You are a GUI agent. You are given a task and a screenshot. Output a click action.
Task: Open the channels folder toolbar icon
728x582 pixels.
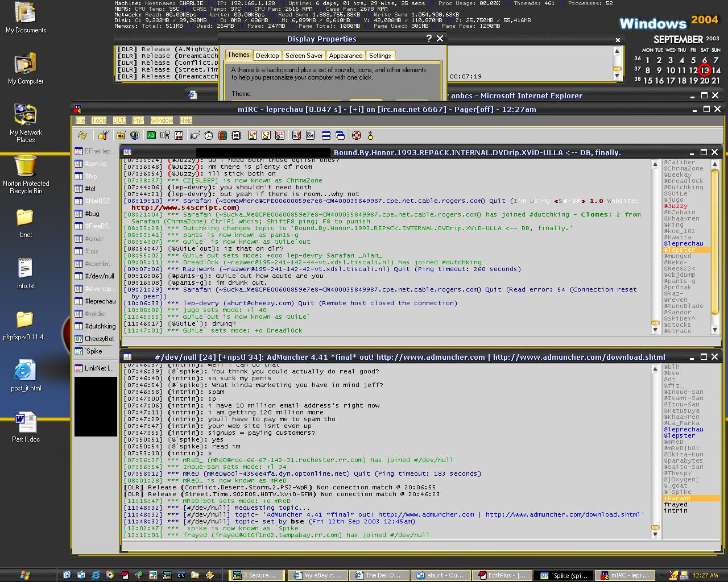121,135
